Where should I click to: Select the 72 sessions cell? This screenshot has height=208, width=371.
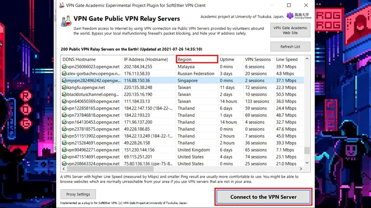pyautogui.click(x=256, y=87)
